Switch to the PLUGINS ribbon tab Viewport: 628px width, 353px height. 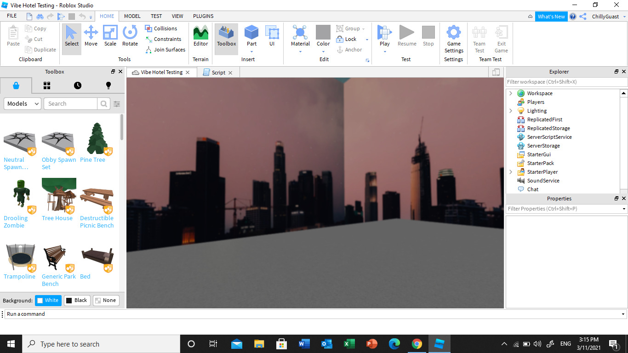pos(203,16)
